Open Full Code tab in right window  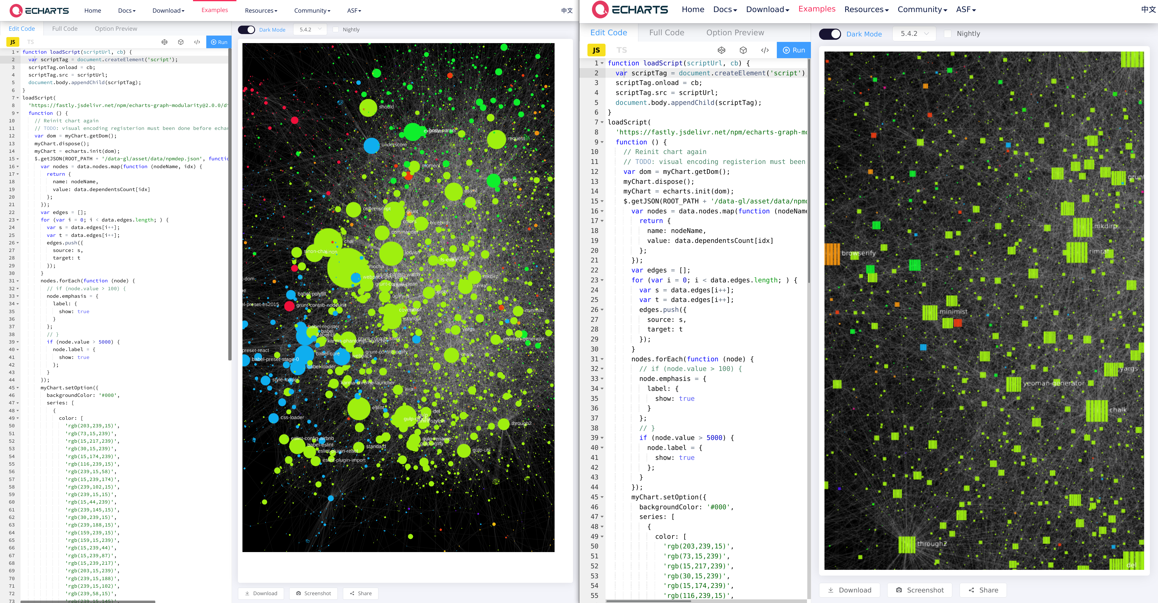coord(666,32)
